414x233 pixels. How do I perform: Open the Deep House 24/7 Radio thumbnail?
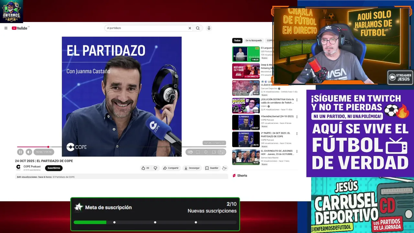246,71
